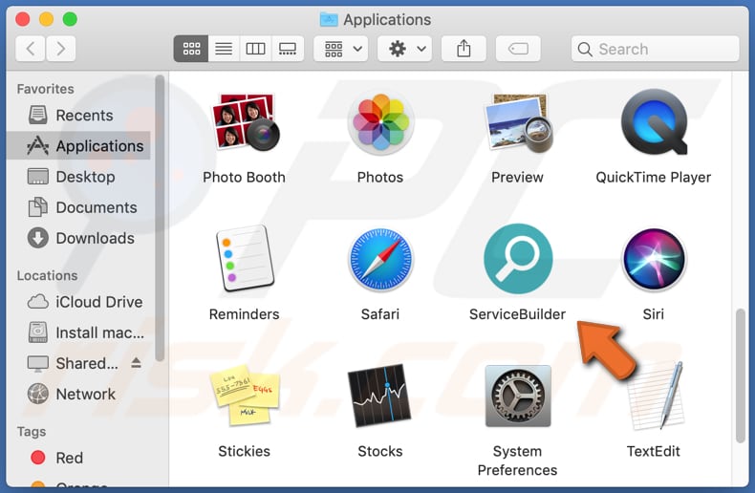755x493 pixels.
Task: Switch to list view
Action: click(x=224, y=49)
